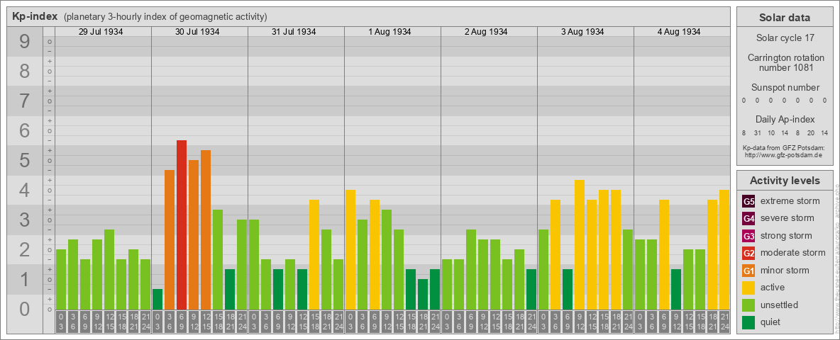Click the 'Kp-data from GFZ Potsdam:' text
The image size is (840, 340).
[x=784, y=148]
